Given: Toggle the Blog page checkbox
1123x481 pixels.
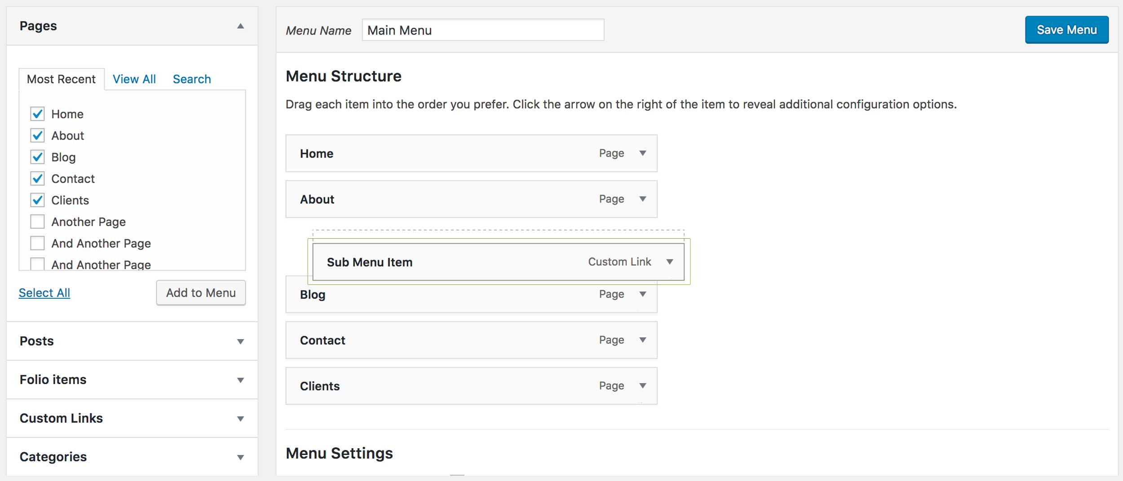Looking at the screenshot, I should tap(37, 157).
